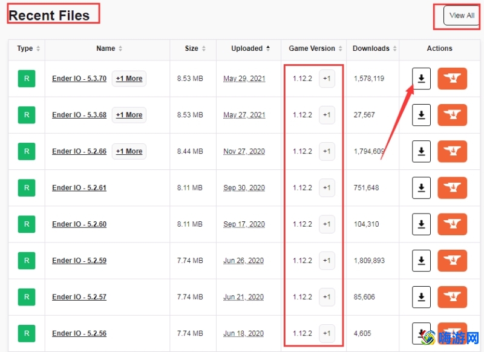Click the green R release badge for 5.2.60
484x352 pixels.
[27, 224]
